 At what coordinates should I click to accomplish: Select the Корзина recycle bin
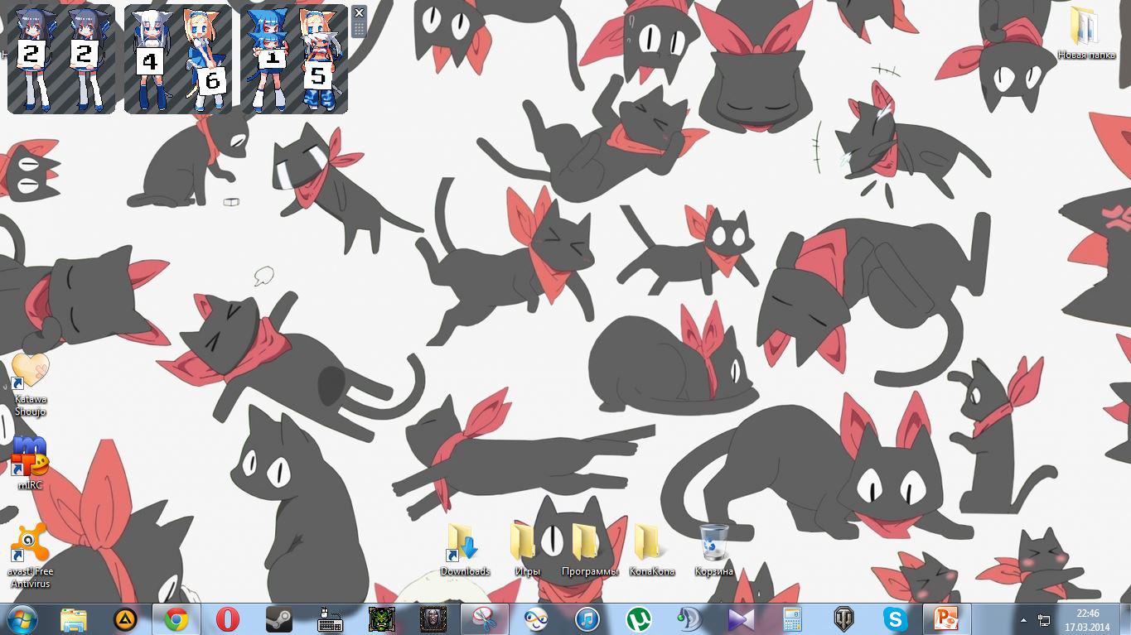(x=713, y=550)
